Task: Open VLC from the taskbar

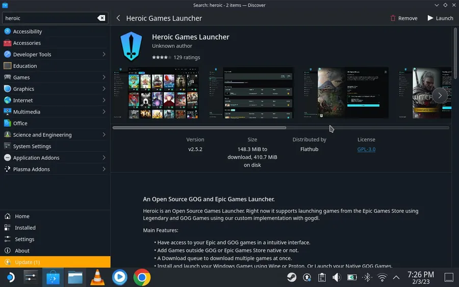Action: (x=97, y=277)
